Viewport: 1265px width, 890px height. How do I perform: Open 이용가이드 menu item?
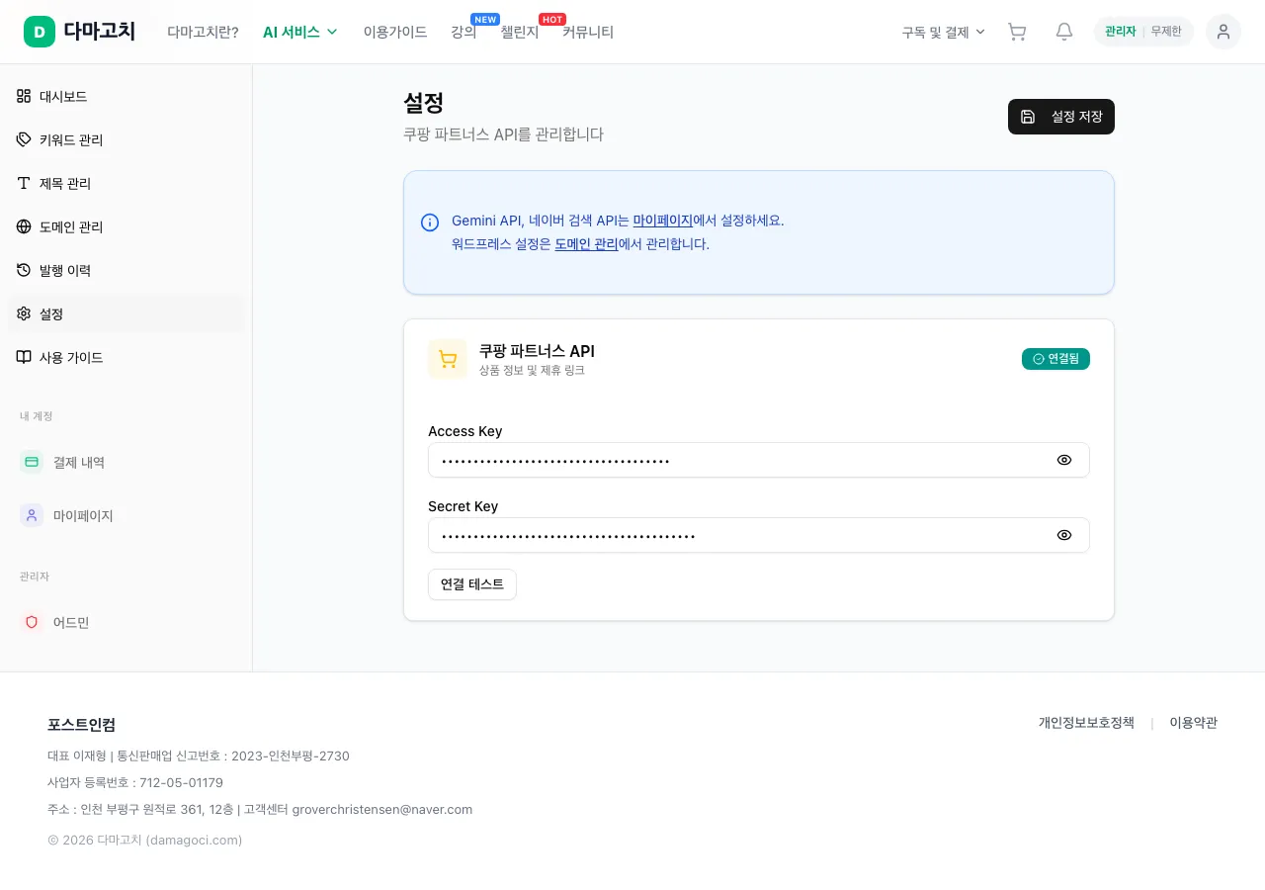click(x=395, y=32)
